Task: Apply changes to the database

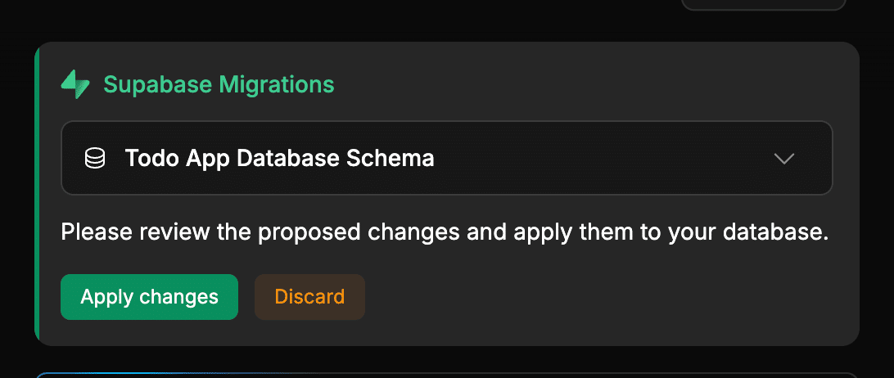Action: tap(149, 297)
